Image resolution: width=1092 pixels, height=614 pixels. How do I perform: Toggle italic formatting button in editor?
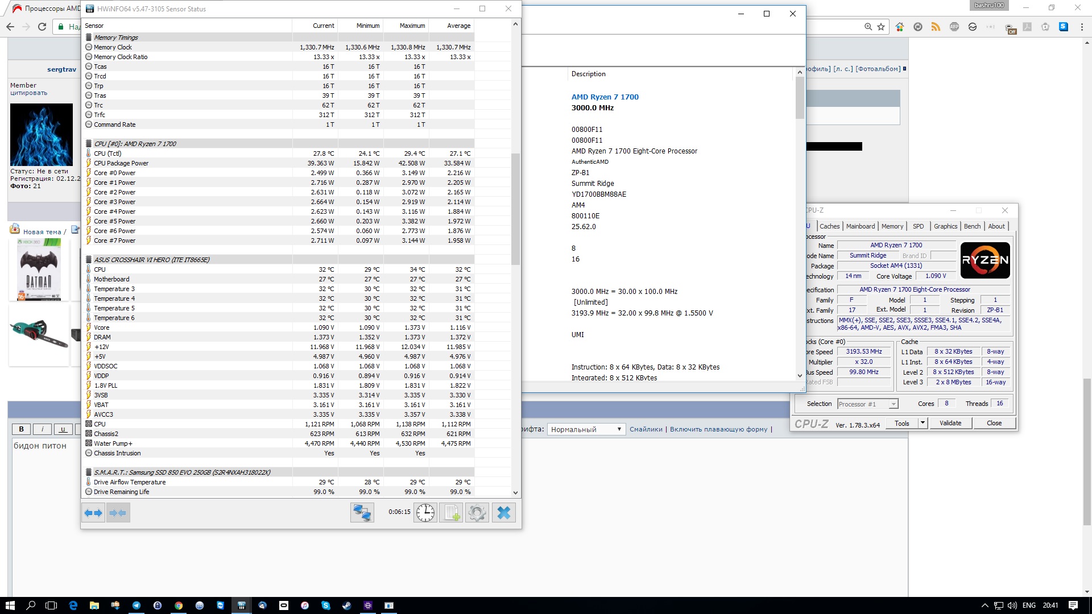[x=43, y=430]
